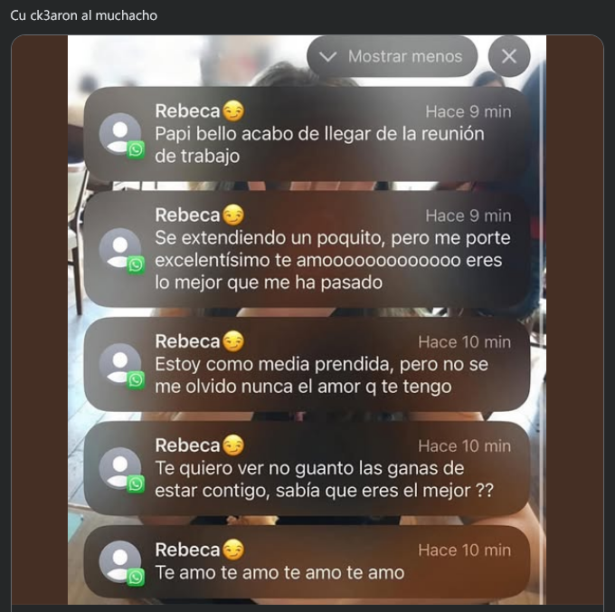Click WhatsApp badge on 'Te quiero ver' notification

[136, 484]
